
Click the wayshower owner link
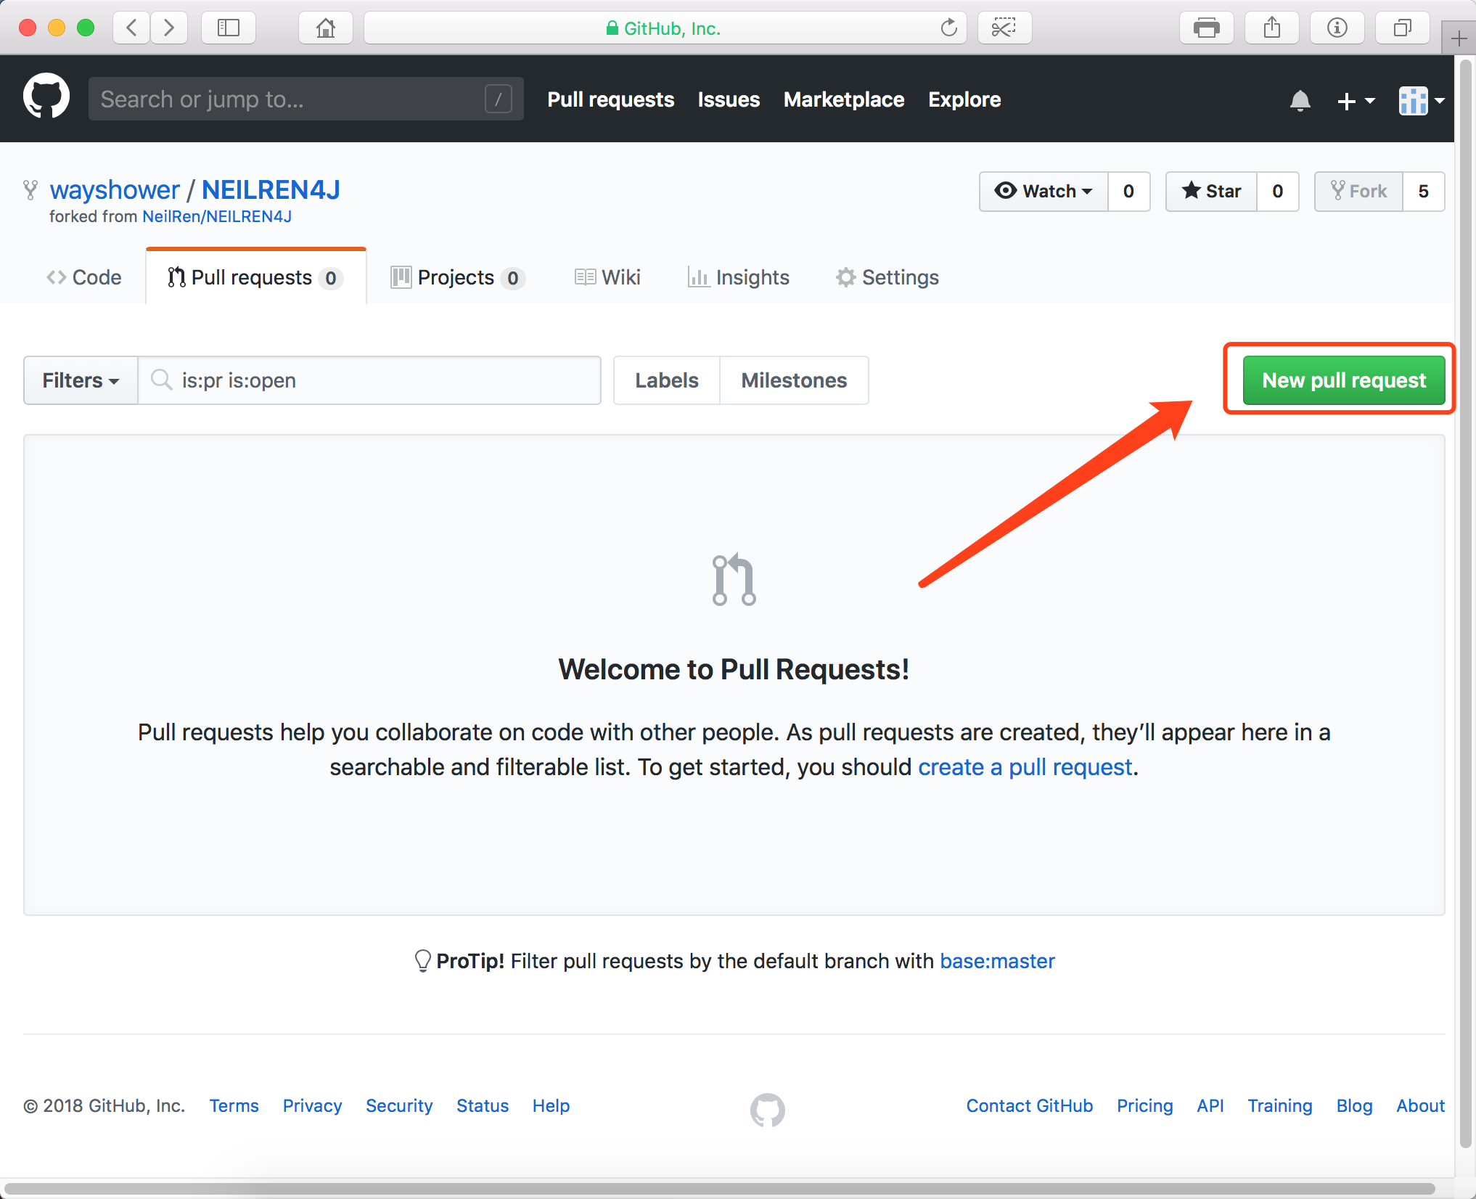(x=115, y=189)
